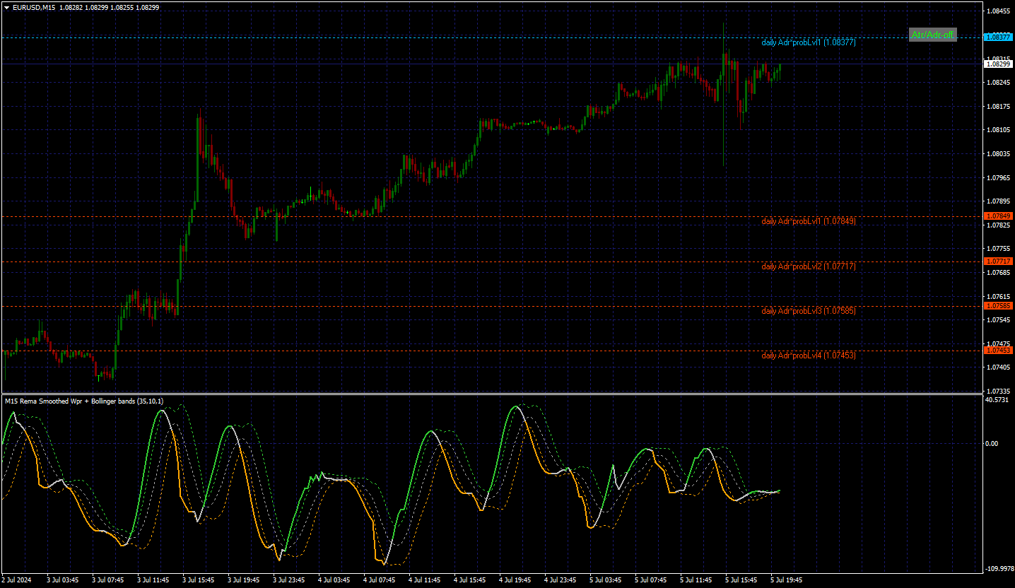Click price scale value 1.07685
The width and height of the screenshot is (1015, 588).
[x=999, y=273]
